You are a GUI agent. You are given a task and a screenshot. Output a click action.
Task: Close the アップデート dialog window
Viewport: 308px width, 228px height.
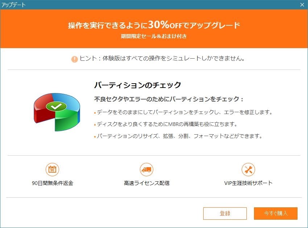[x=302, y=5]
